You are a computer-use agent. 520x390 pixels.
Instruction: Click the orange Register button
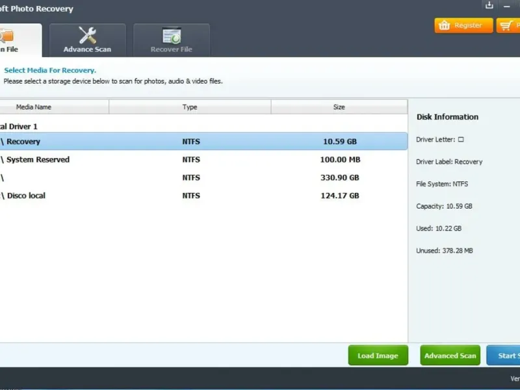[x=463, y=25]
